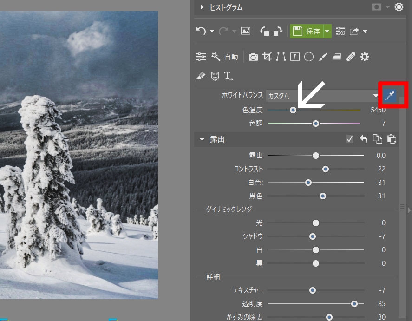Collapse side panel with right-edge arrow
This screenshot has width=412, height=321.
(409, 210)
